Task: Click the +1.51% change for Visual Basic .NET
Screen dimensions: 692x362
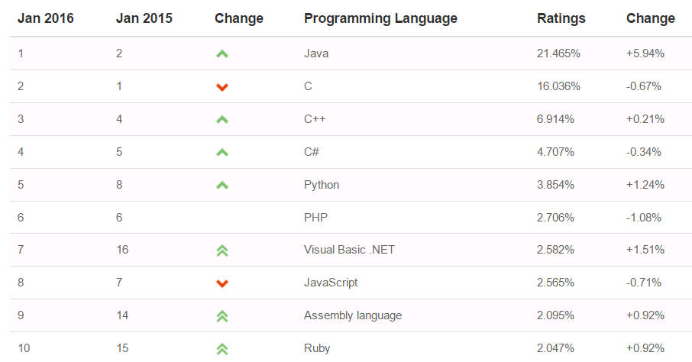Action: (645, 250)
